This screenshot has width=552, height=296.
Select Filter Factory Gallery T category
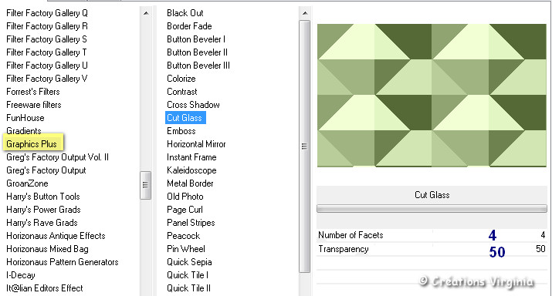pos(46,52)
